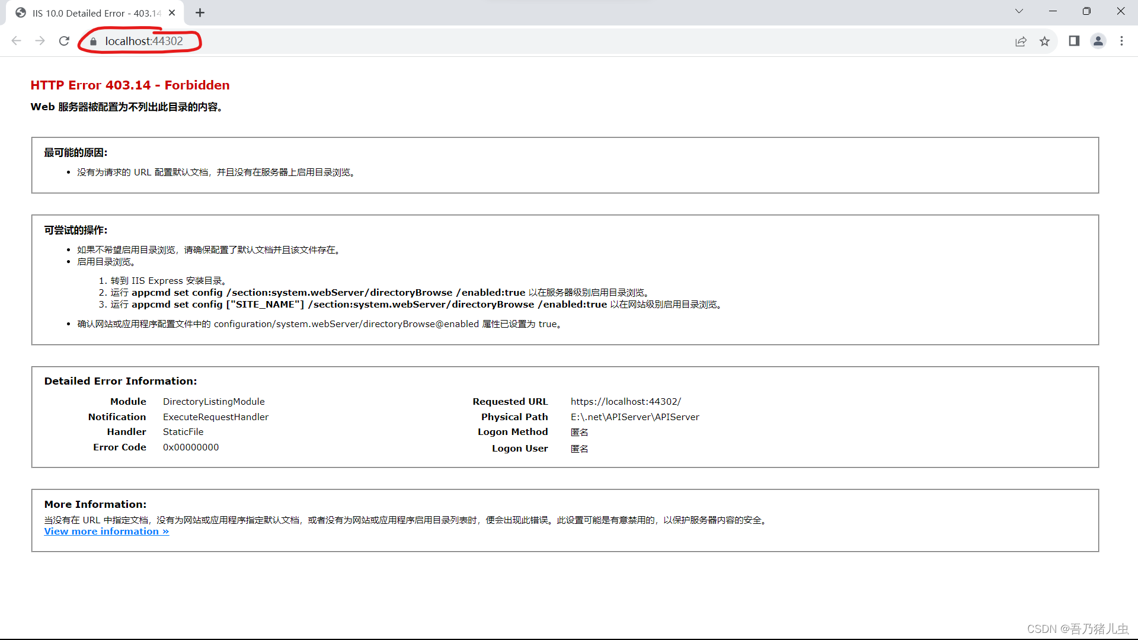Click the Logon User label
The width and height of the screenshot is (1138, 640).
520,449
